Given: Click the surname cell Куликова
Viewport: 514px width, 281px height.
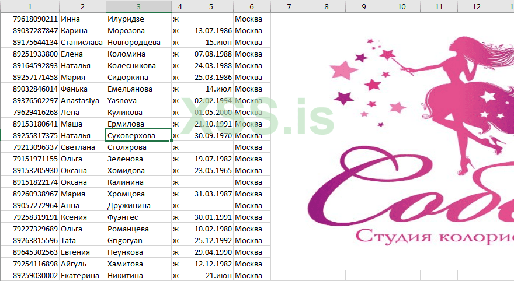Looking at the screenshot, I should click(138, 112).
